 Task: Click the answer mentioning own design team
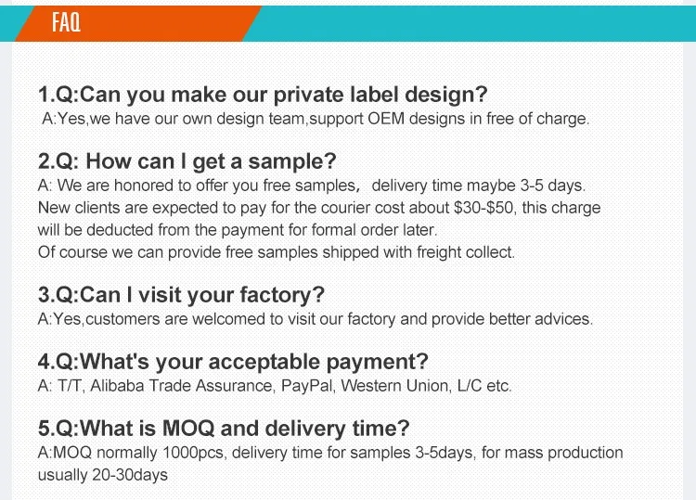click(316, 119)
